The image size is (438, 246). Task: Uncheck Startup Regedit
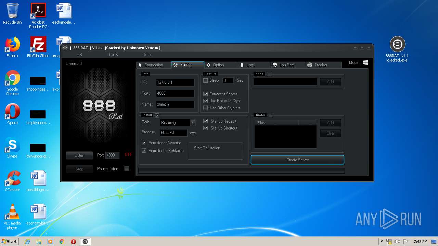tap(205, 121)
